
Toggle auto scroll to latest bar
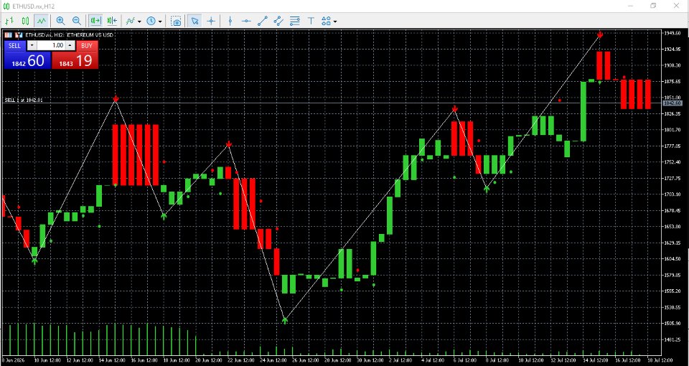click(95, 21)
